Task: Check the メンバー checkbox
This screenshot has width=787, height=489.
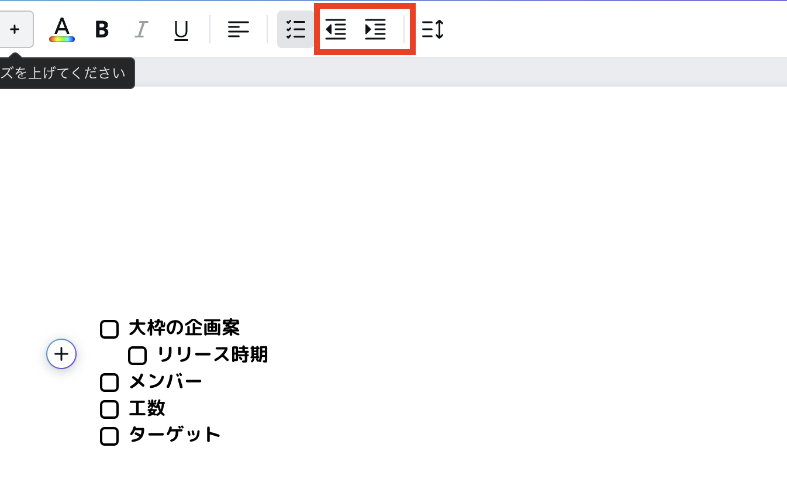Action: pyautogui.click(x=109, y=383)
